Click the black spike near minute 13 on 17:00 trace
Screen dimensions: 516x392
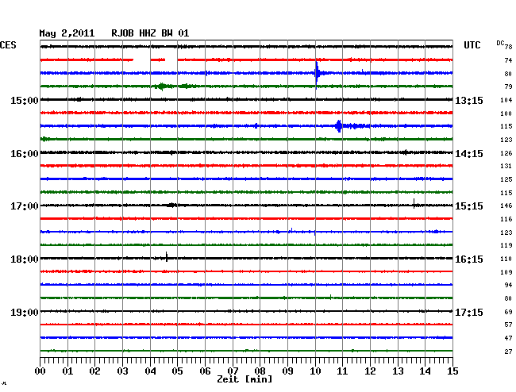pyautogui.click(x=414, y=204)
